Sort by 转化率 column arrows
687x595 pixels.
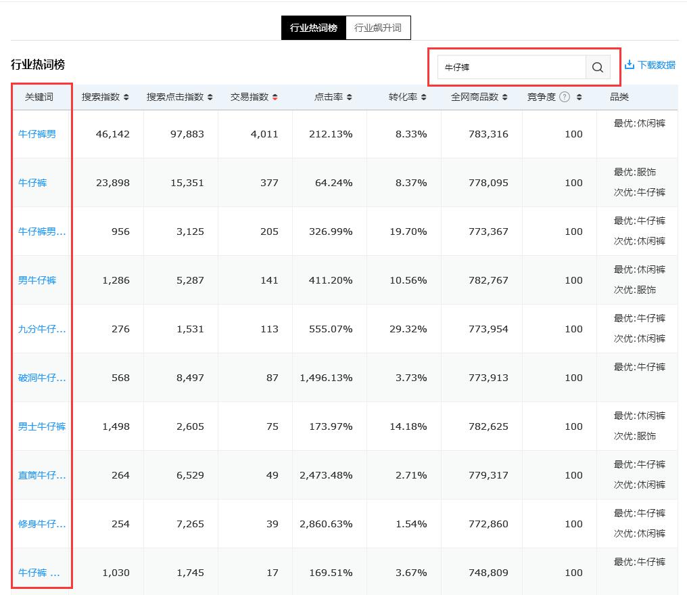[424, 97]
